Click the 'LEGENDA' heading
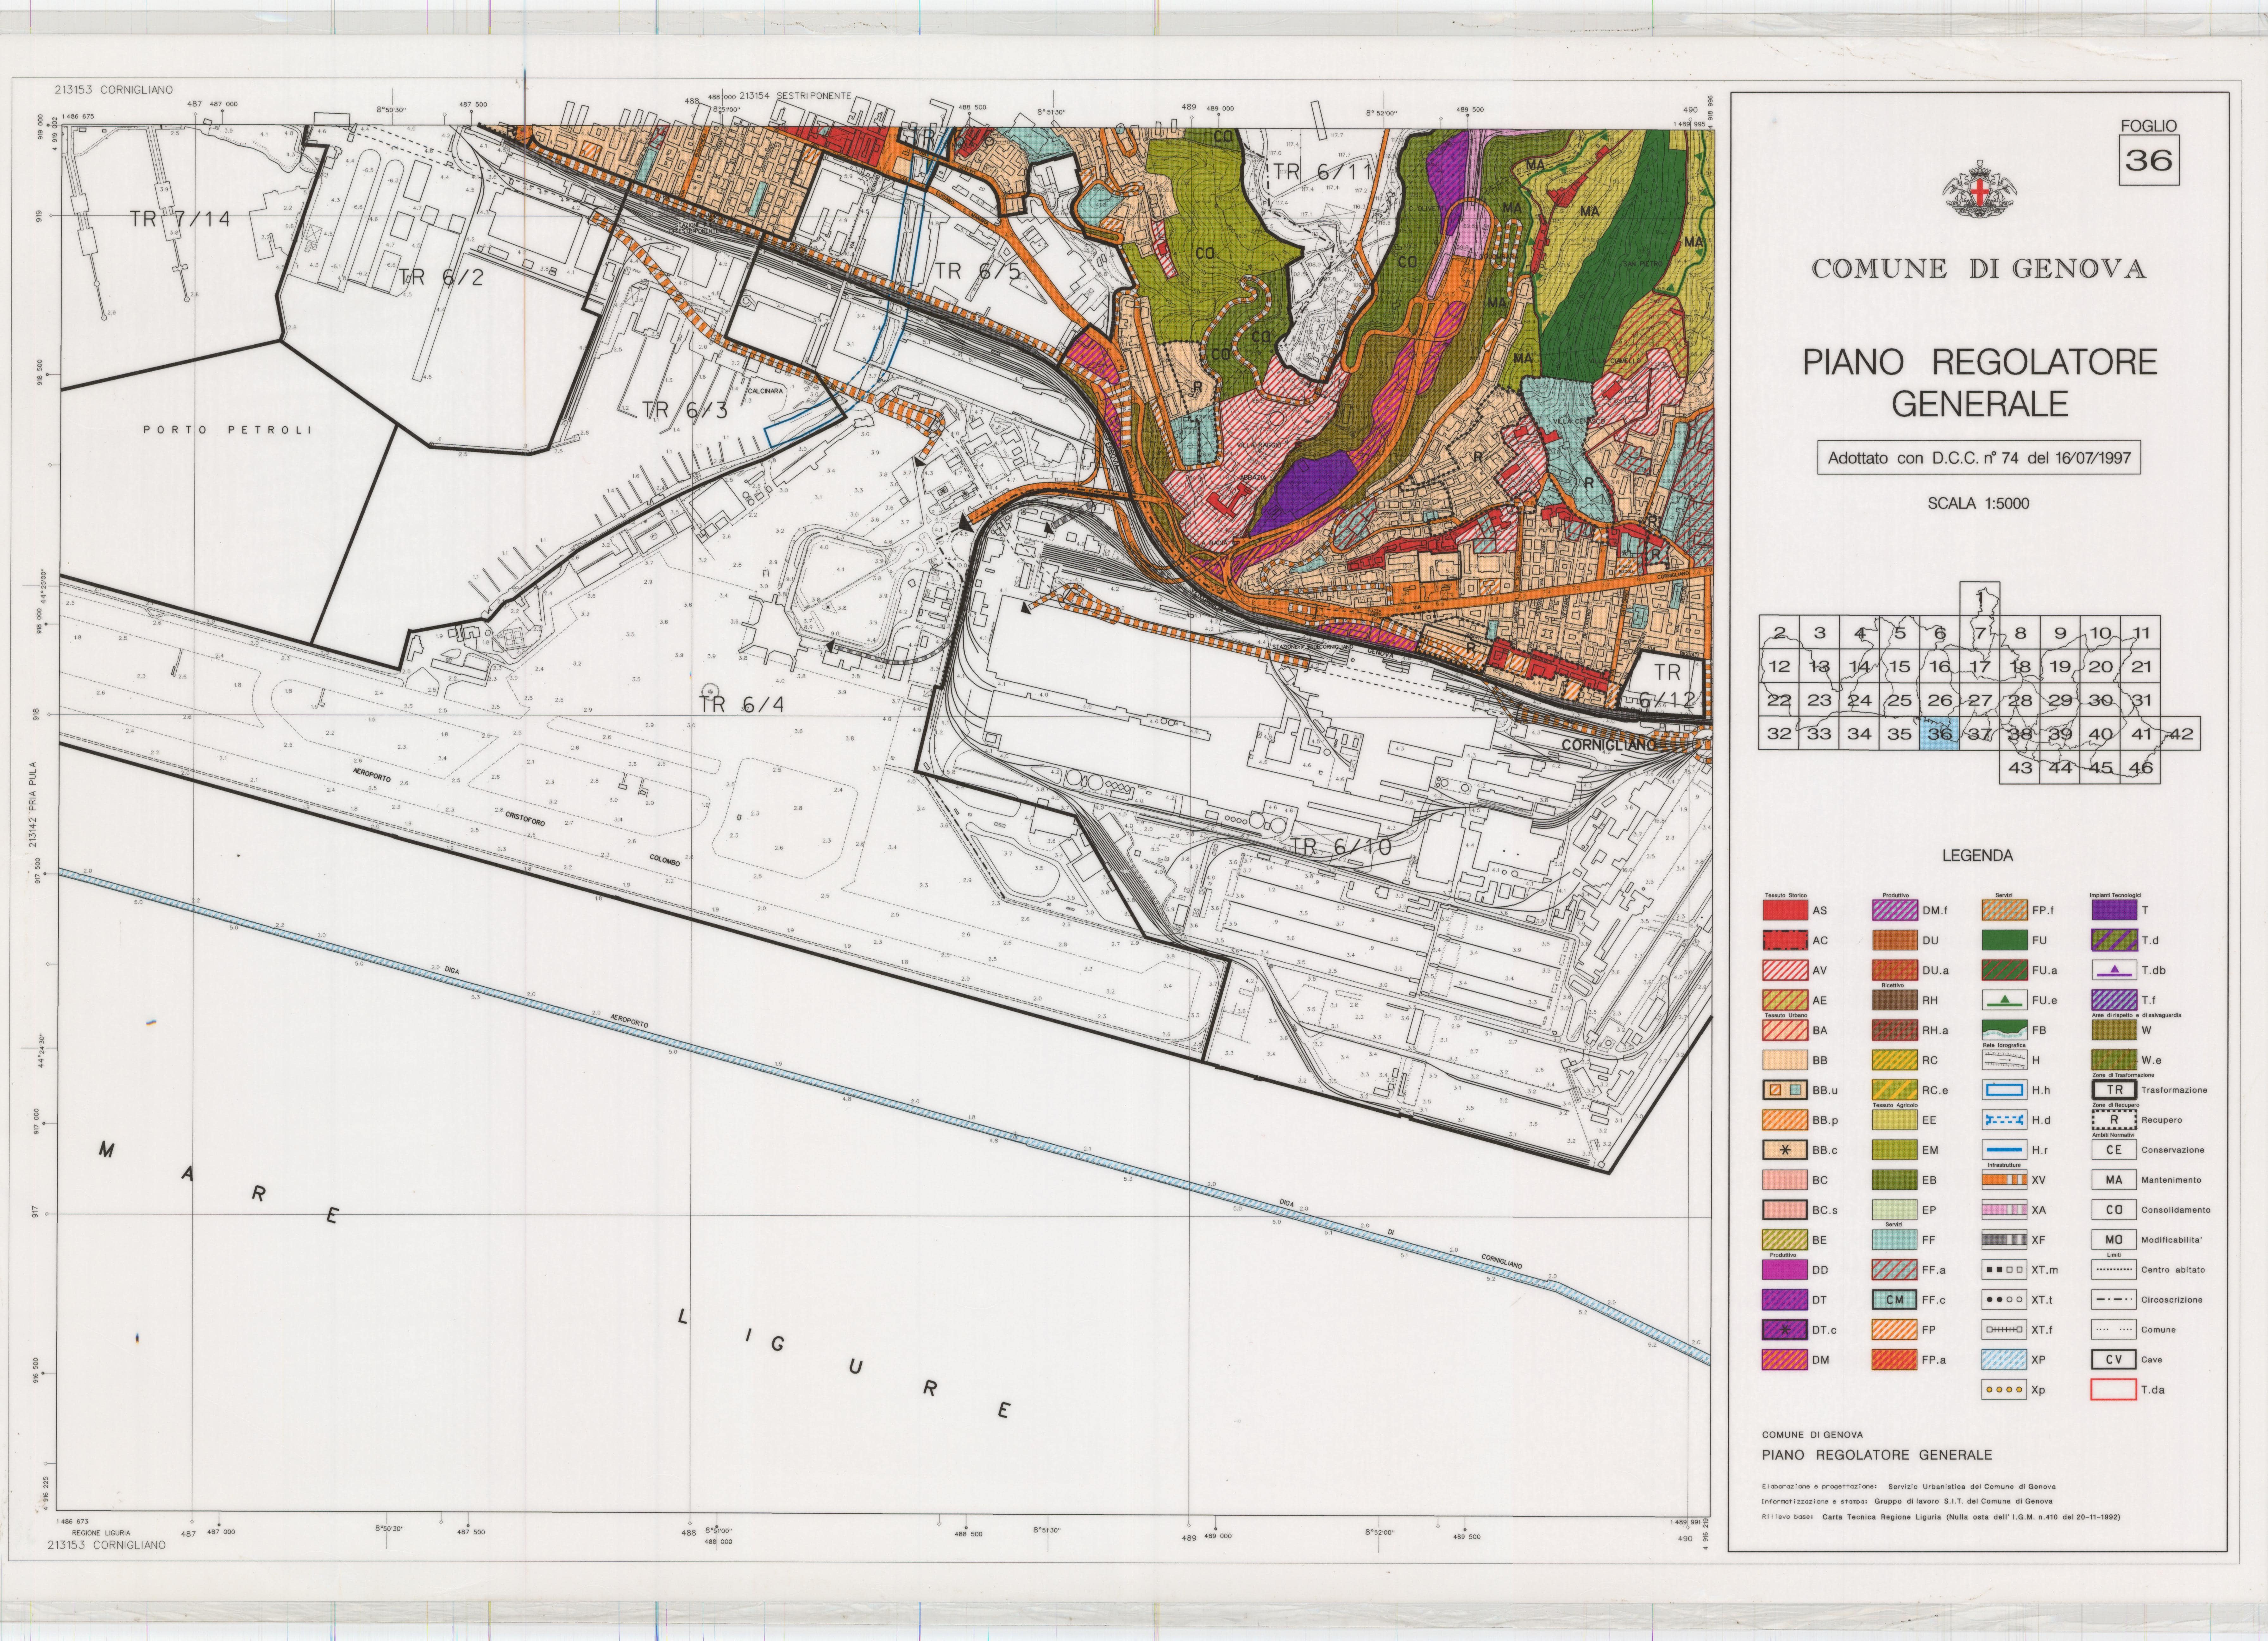Image resolution: width=2268 pixels, height=1641 pixels. pyautogui.click(x=1977, y=856)
